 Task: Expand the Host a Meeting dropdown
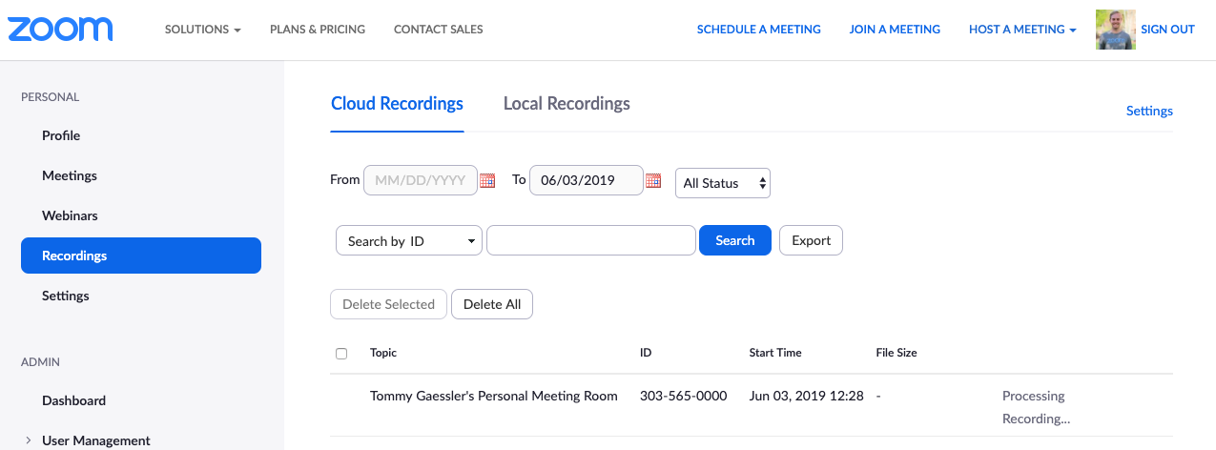point(1022,30)
